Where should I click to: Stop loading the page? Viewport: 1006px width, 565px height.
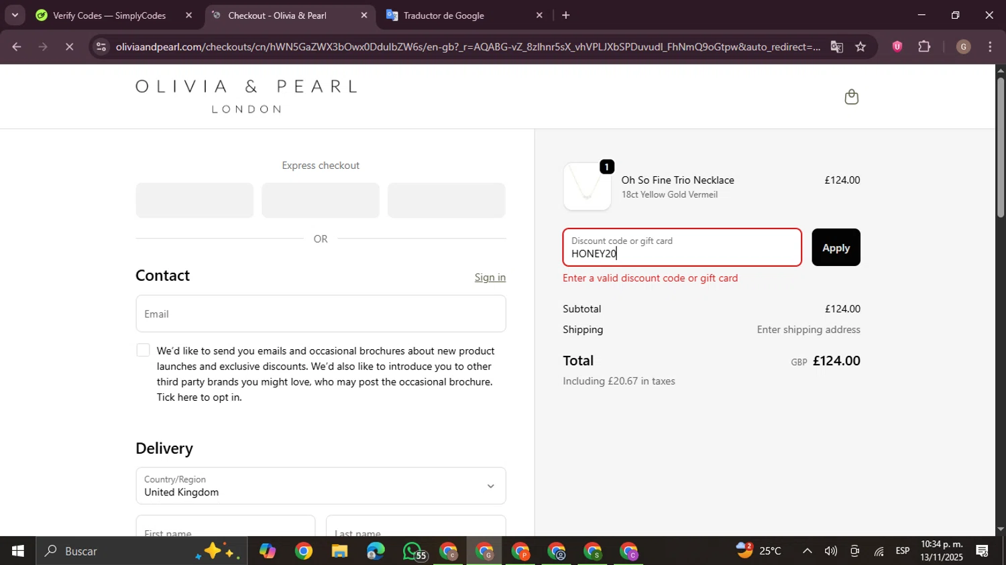(69, 47)
